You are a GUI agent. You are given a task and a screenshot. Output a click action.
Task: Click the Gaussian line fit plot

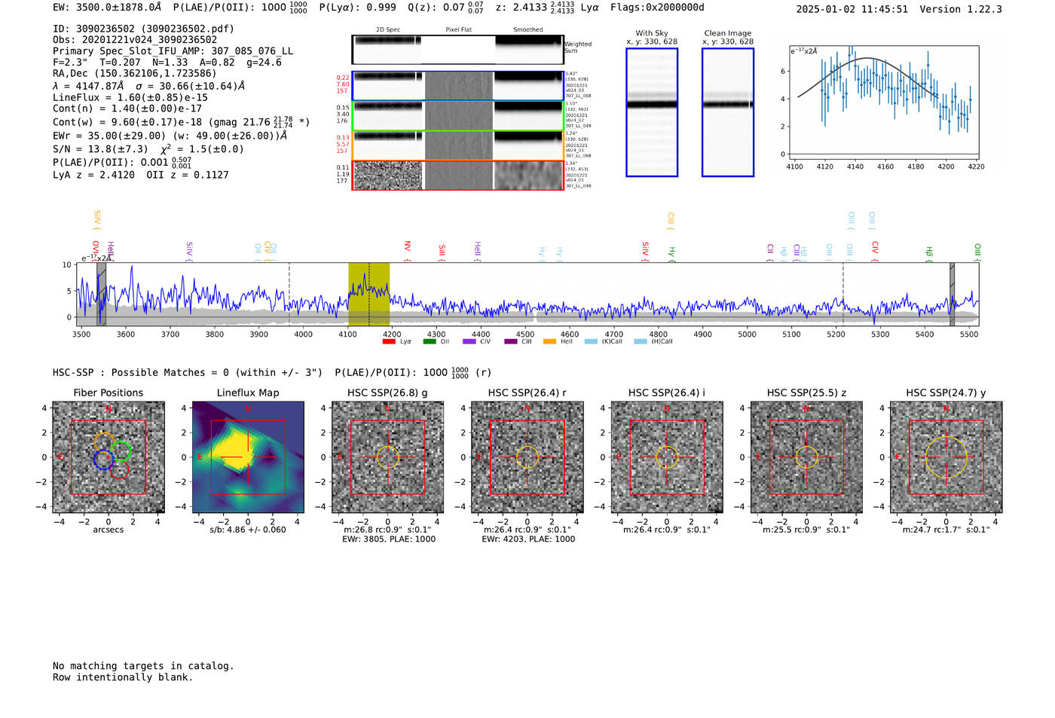point(883,102)
